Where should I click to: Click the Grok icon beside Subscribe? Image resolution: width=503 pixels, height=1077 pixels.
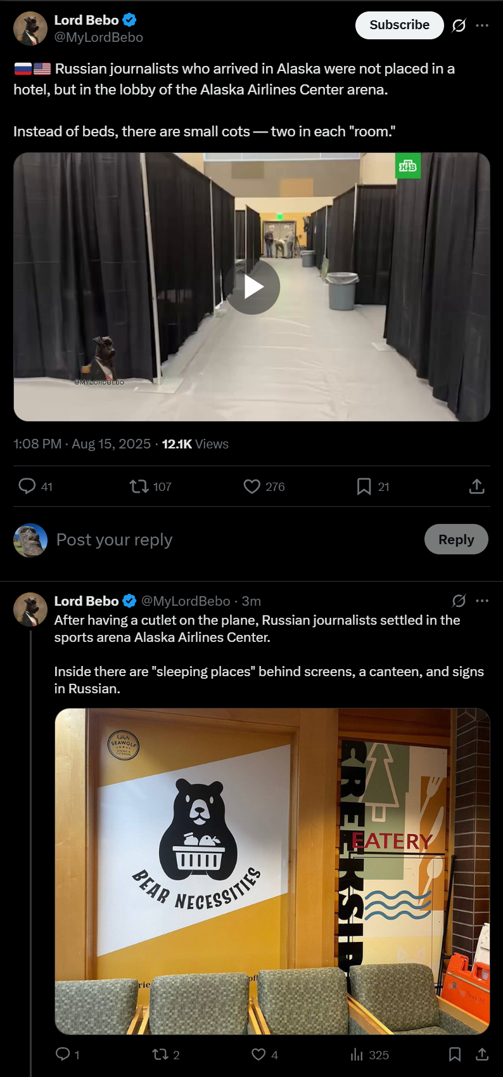click(x=459, y=25)
